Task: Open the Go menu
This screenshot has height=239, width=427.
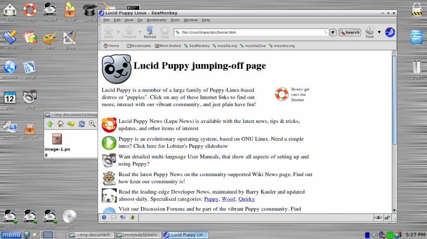Action: [140, 20]
